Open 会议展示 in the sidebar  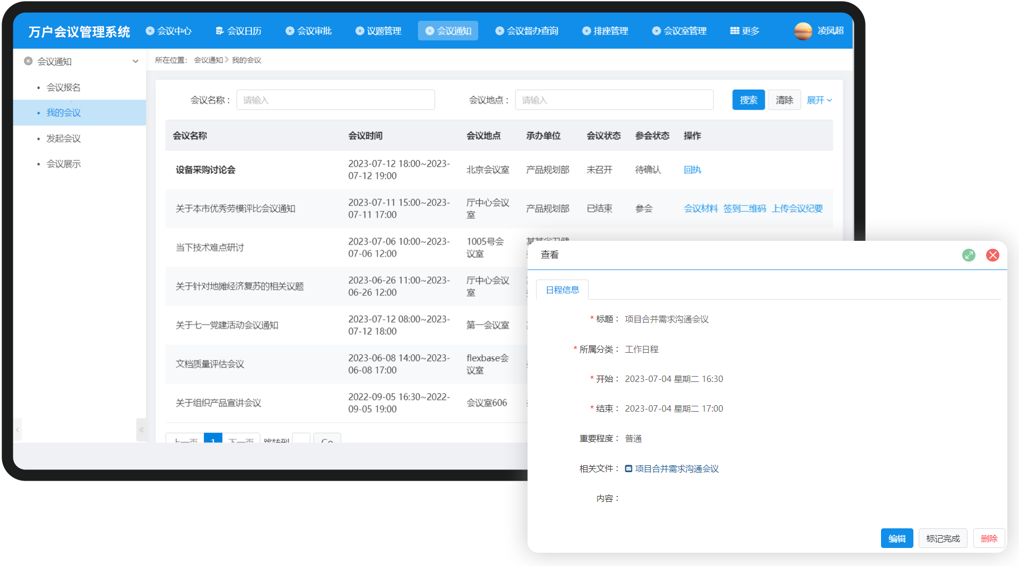point(64,164)
